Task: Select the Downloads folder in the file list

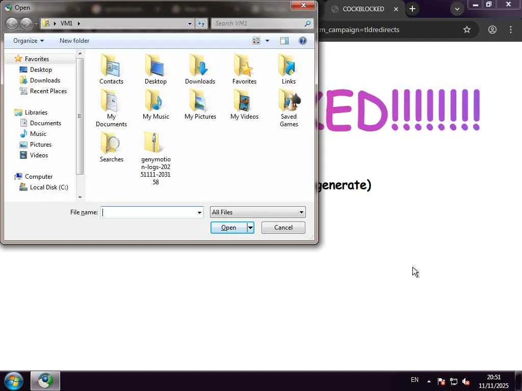Action: point(200,69)
